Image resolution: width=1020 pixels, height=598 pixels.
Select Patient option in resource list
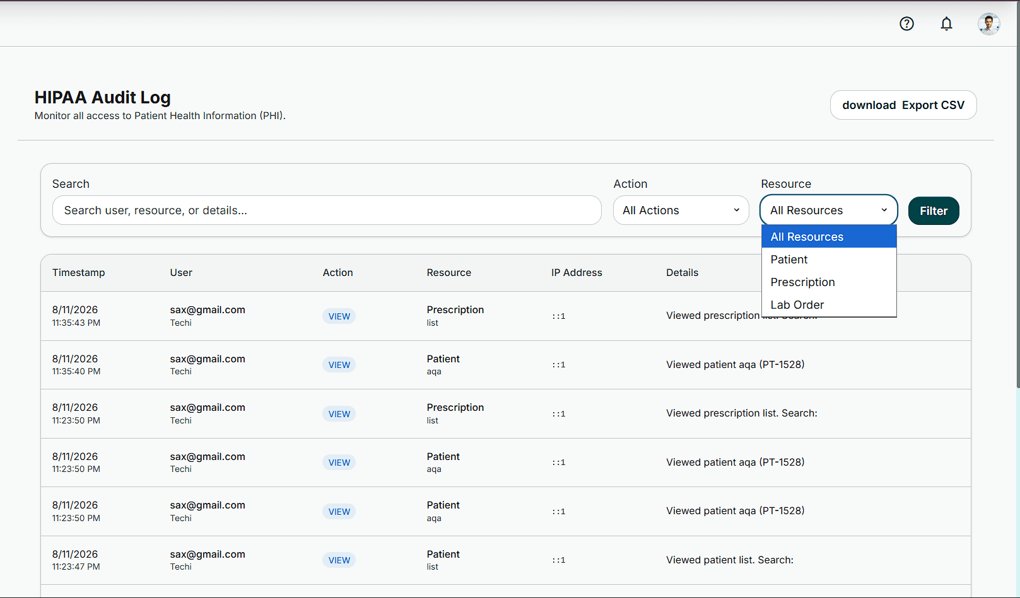829,260
